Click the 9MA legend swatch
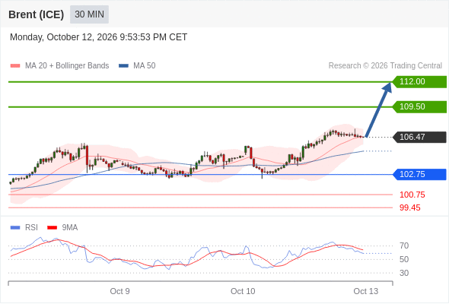Viewport: 449px width, 304px height. pyautogui.click(x=52, y=228)
